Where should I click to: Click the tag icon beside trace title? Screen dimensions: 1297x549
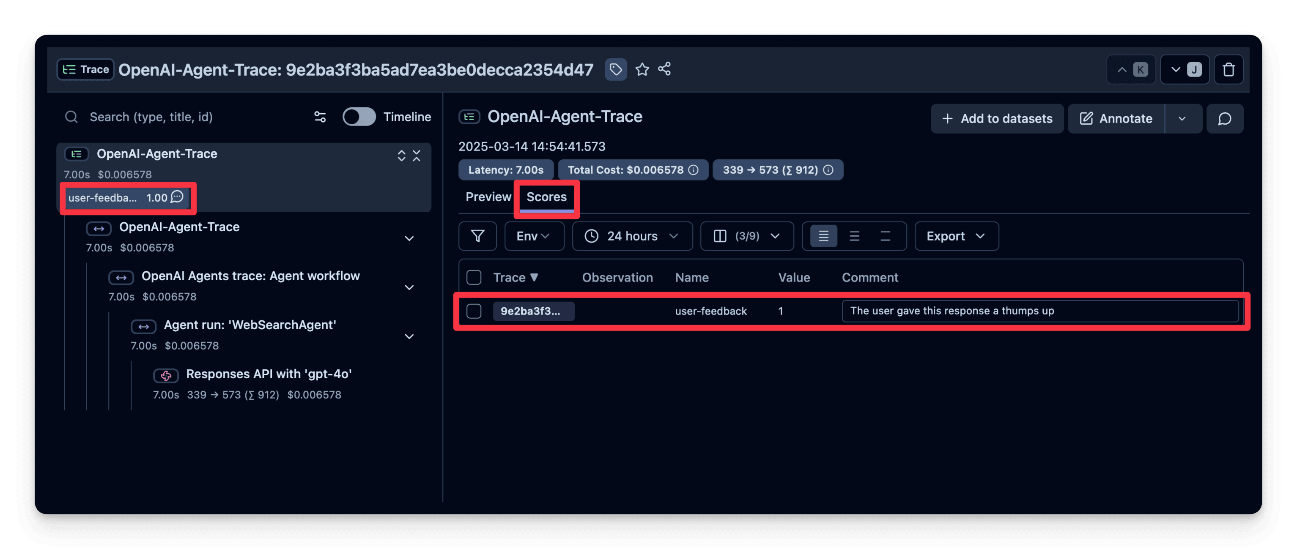(615, 69)
